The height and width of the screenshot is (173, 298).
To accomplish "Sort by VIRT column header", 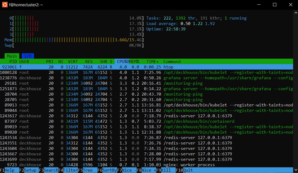I will [73, 62].
